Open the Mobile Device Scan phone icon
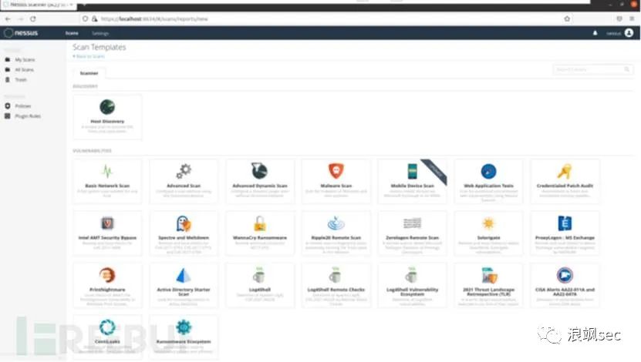The height and width of the screenshot is (362, 641). tap(413, 171)
